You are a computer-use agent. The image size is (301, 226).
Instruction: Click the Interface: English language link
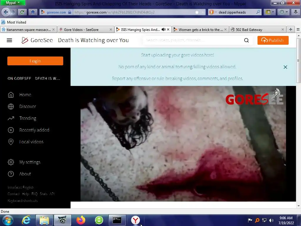click(x=21, y=187)
